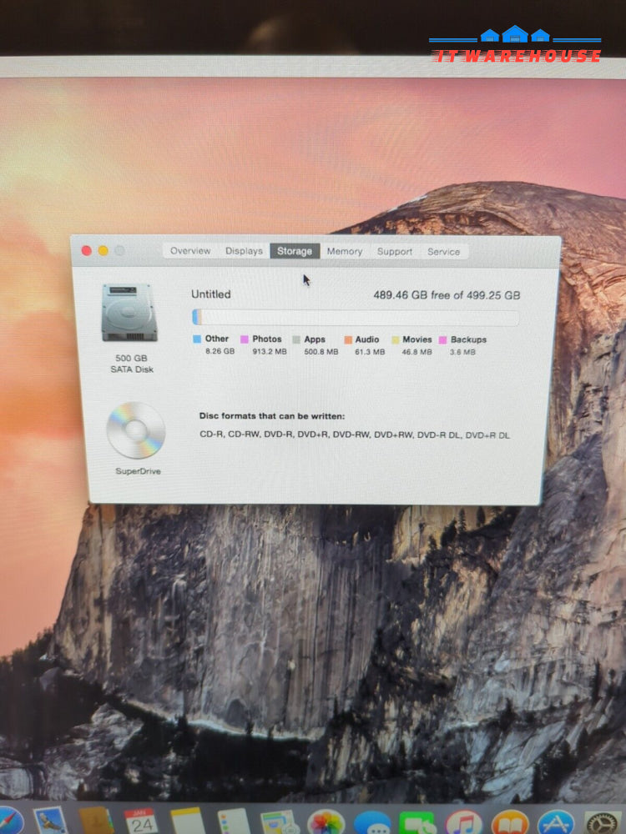Open the Mail app in the dock
Image resolution: width=626 pixels, height=834 pixels.
click(51, 822)
